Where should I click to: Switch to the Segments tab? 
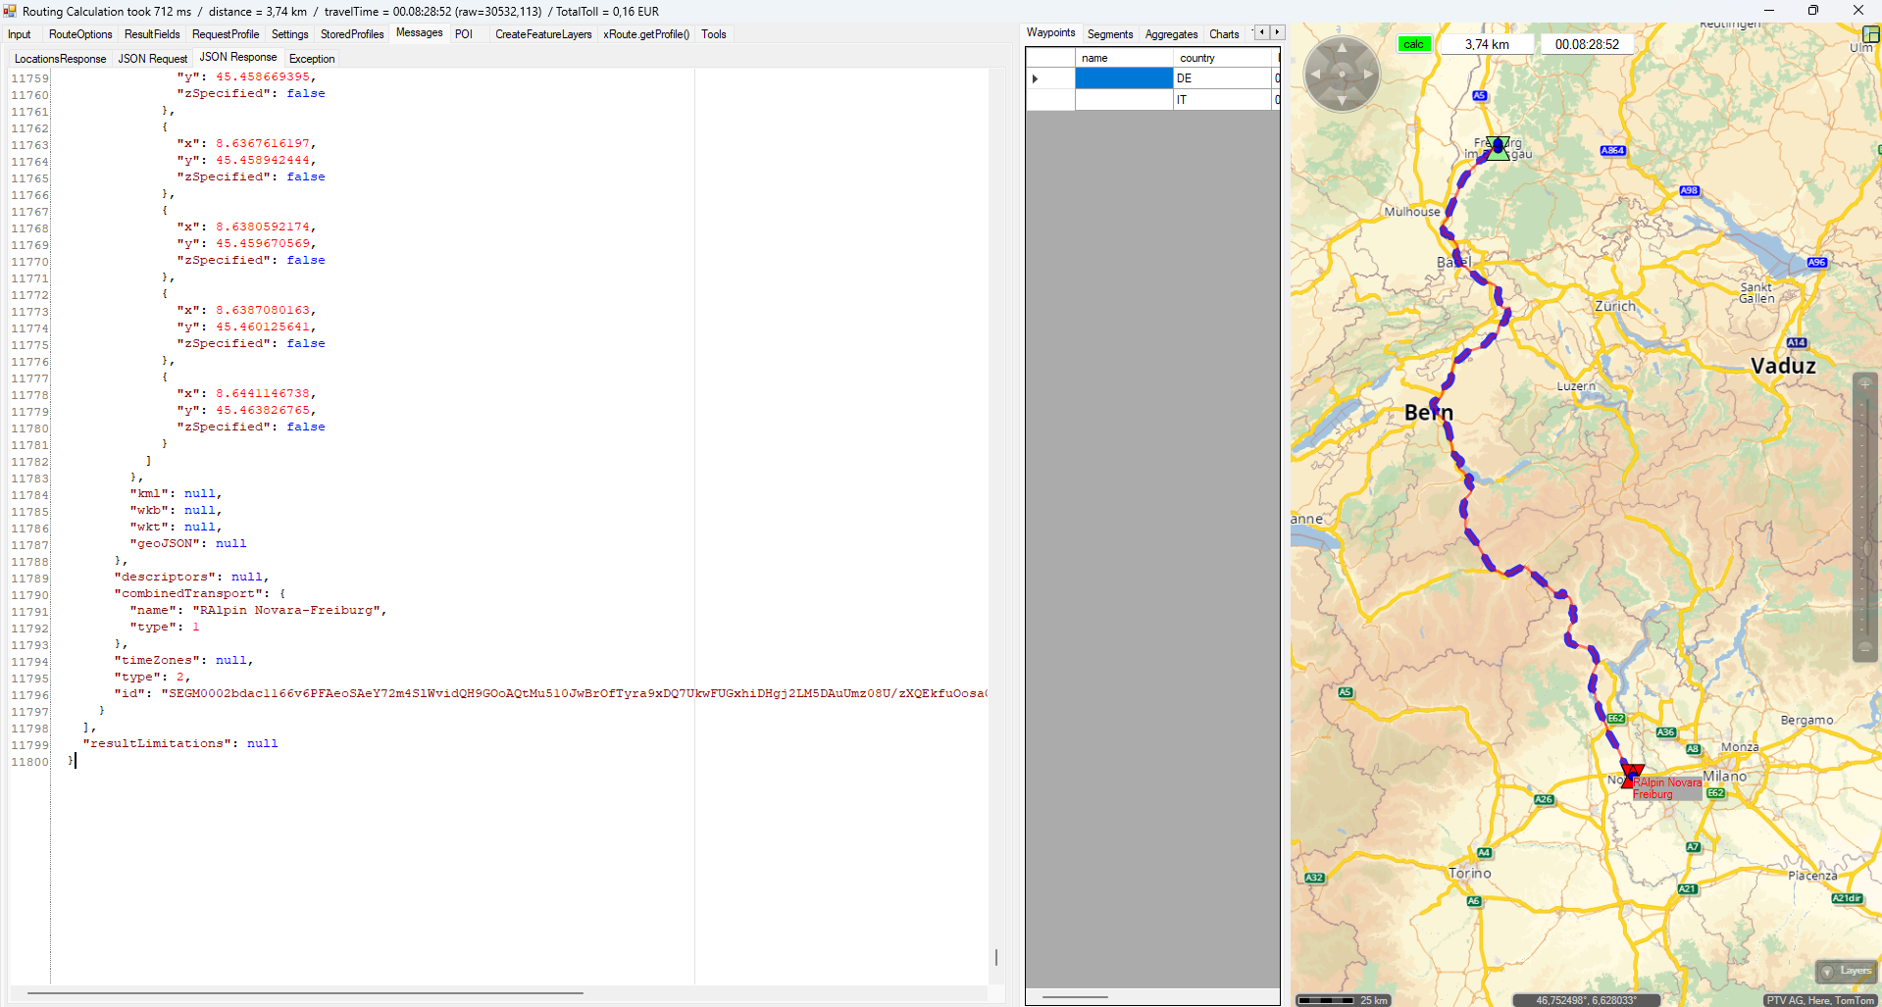click(1109, 34)
